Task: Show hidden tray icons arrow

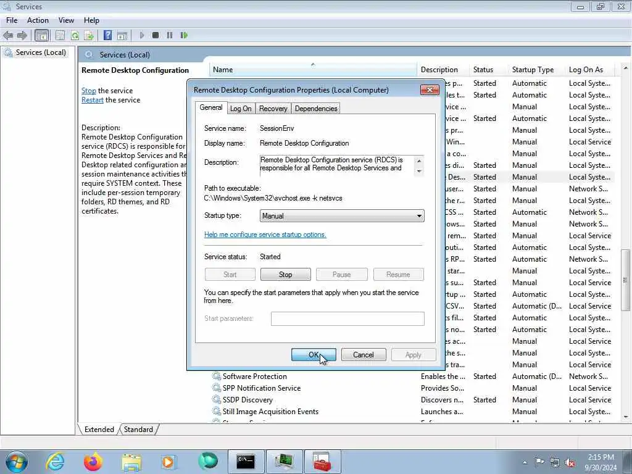Action: [525, 463]
